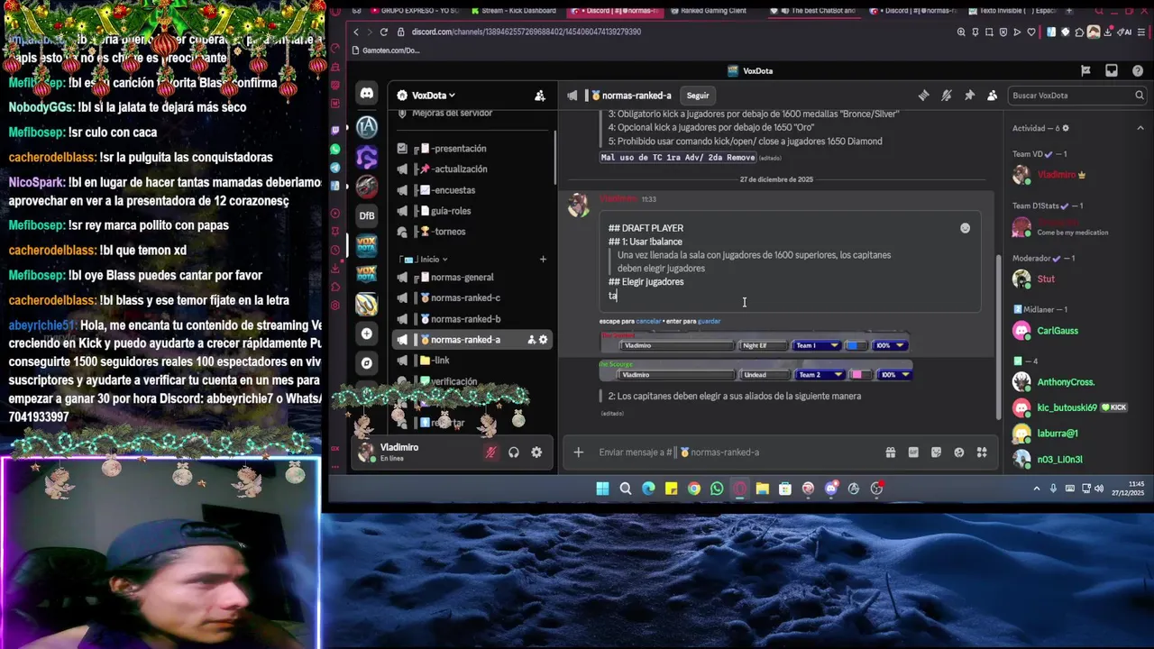Click the search magnifier in Buscar VoxDota
This screenshot has width=1154, height=649.
(x=1140, y=96)
